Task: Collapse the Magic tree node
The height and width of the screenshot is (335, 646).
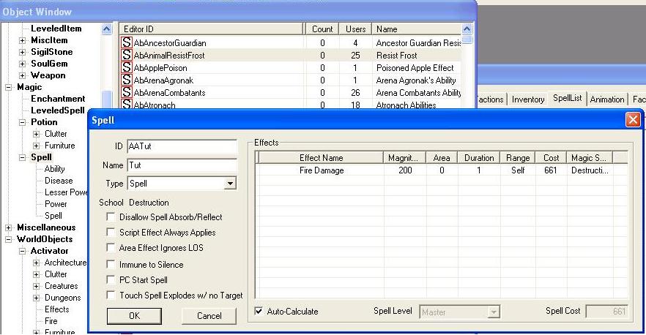Action: (x=8, y=87)
